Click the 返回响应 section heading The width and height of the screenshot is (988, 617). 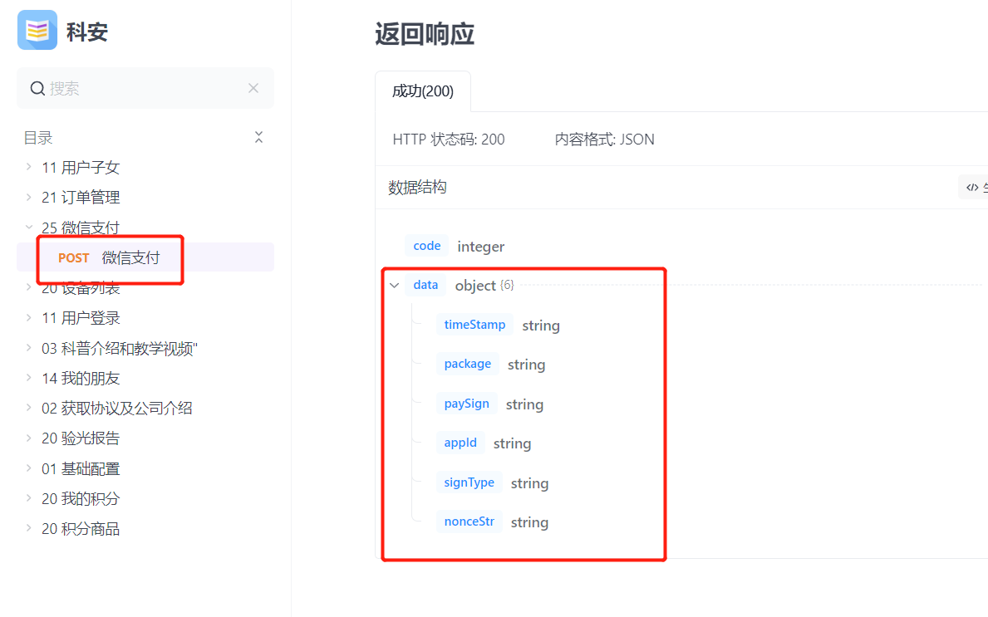[424, 33]
